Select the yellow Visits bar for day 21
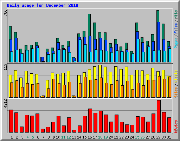 pos(116,73)
